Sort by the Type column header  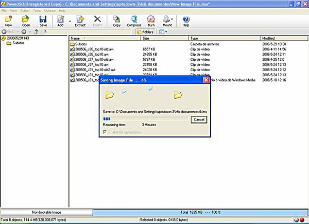pos(224,38)
